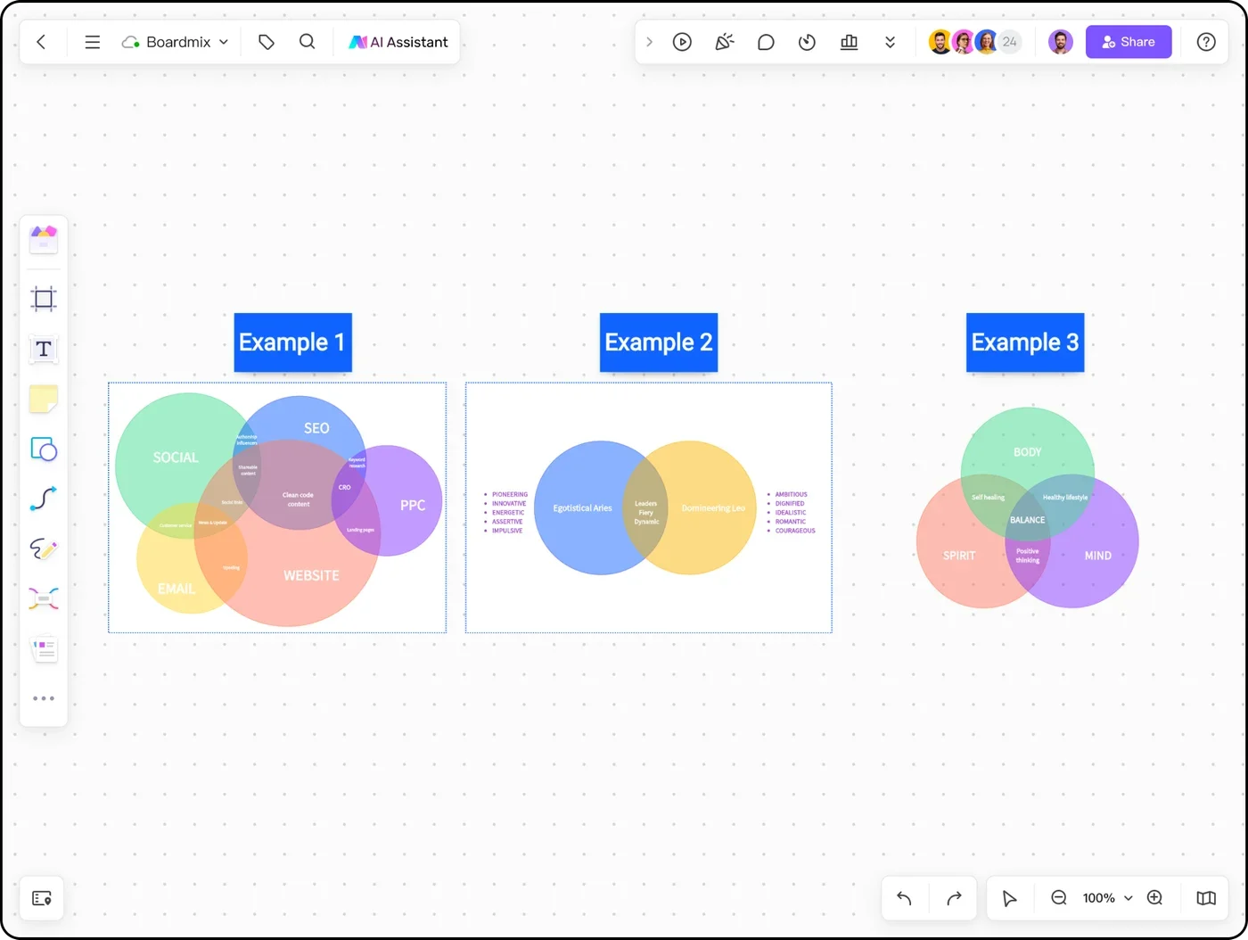Select the sticky note tool
The width and height of the screenshot is (1248, 940).
[x=44, y=399]
